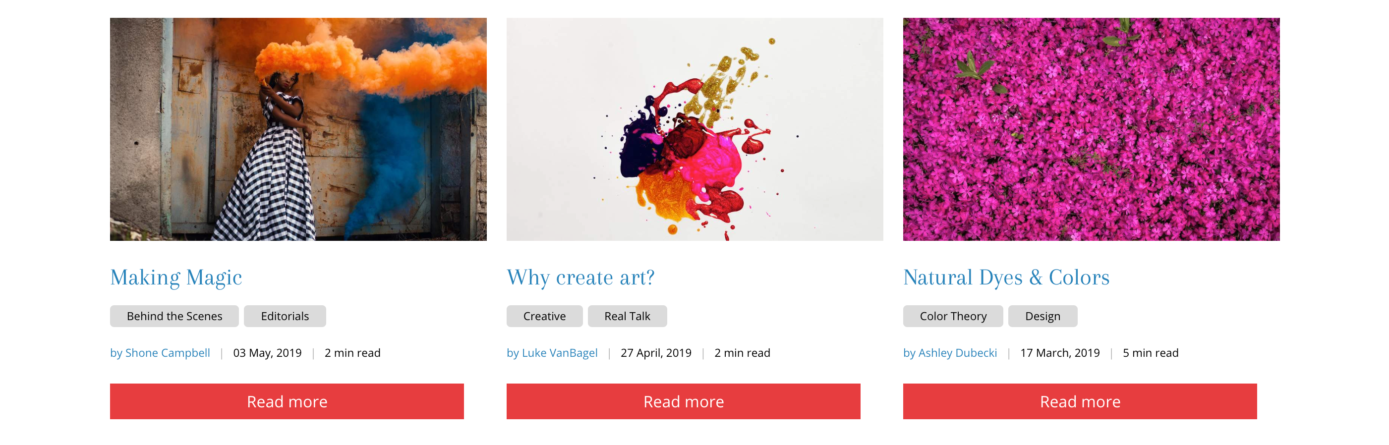Select the Real Talk tag
This screenshot has width=1389, height=445.
click(627, 316)
